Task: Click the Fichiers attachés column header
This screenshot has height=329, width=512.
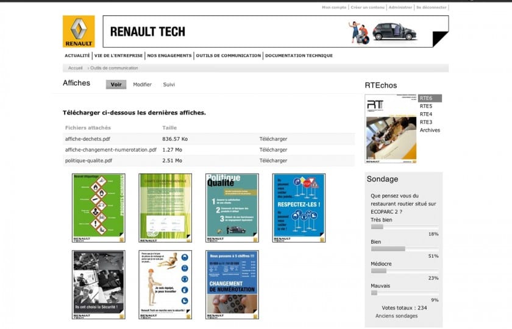Action: coord(88,127)
